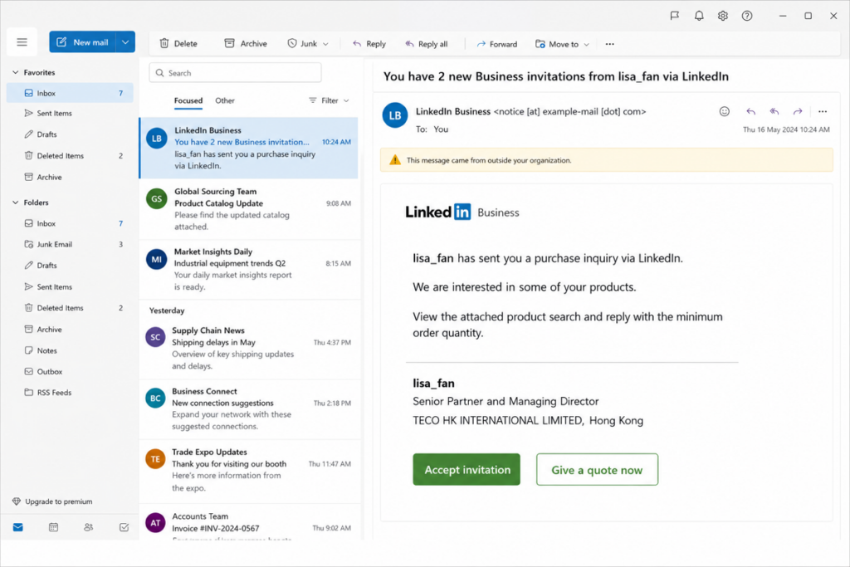
Task: Click reply arrow in message header
Action: (750, 112)
